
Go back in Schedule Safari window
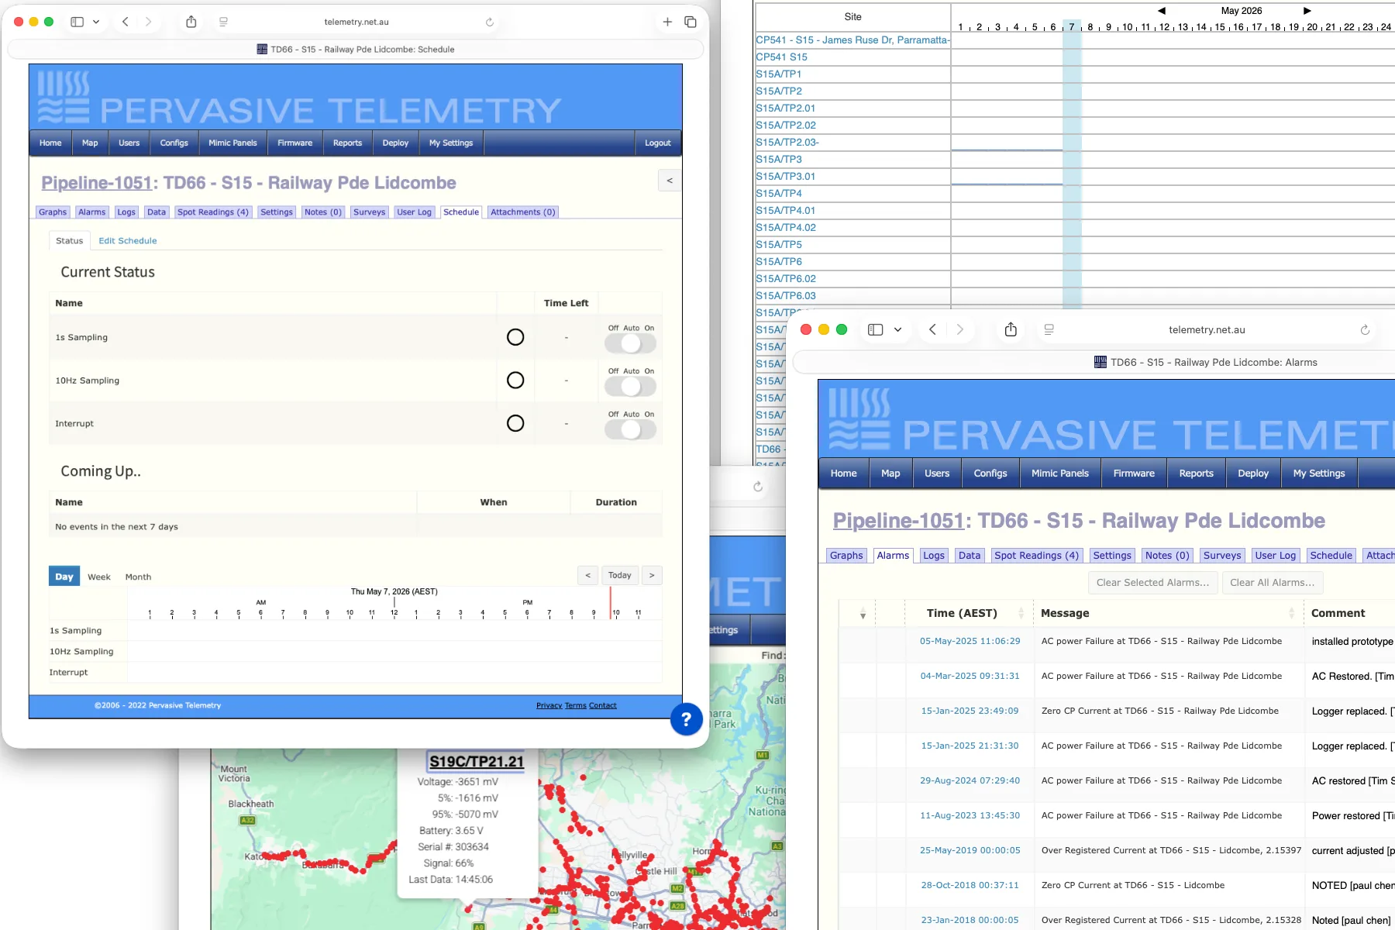click(x=125, y=22)
